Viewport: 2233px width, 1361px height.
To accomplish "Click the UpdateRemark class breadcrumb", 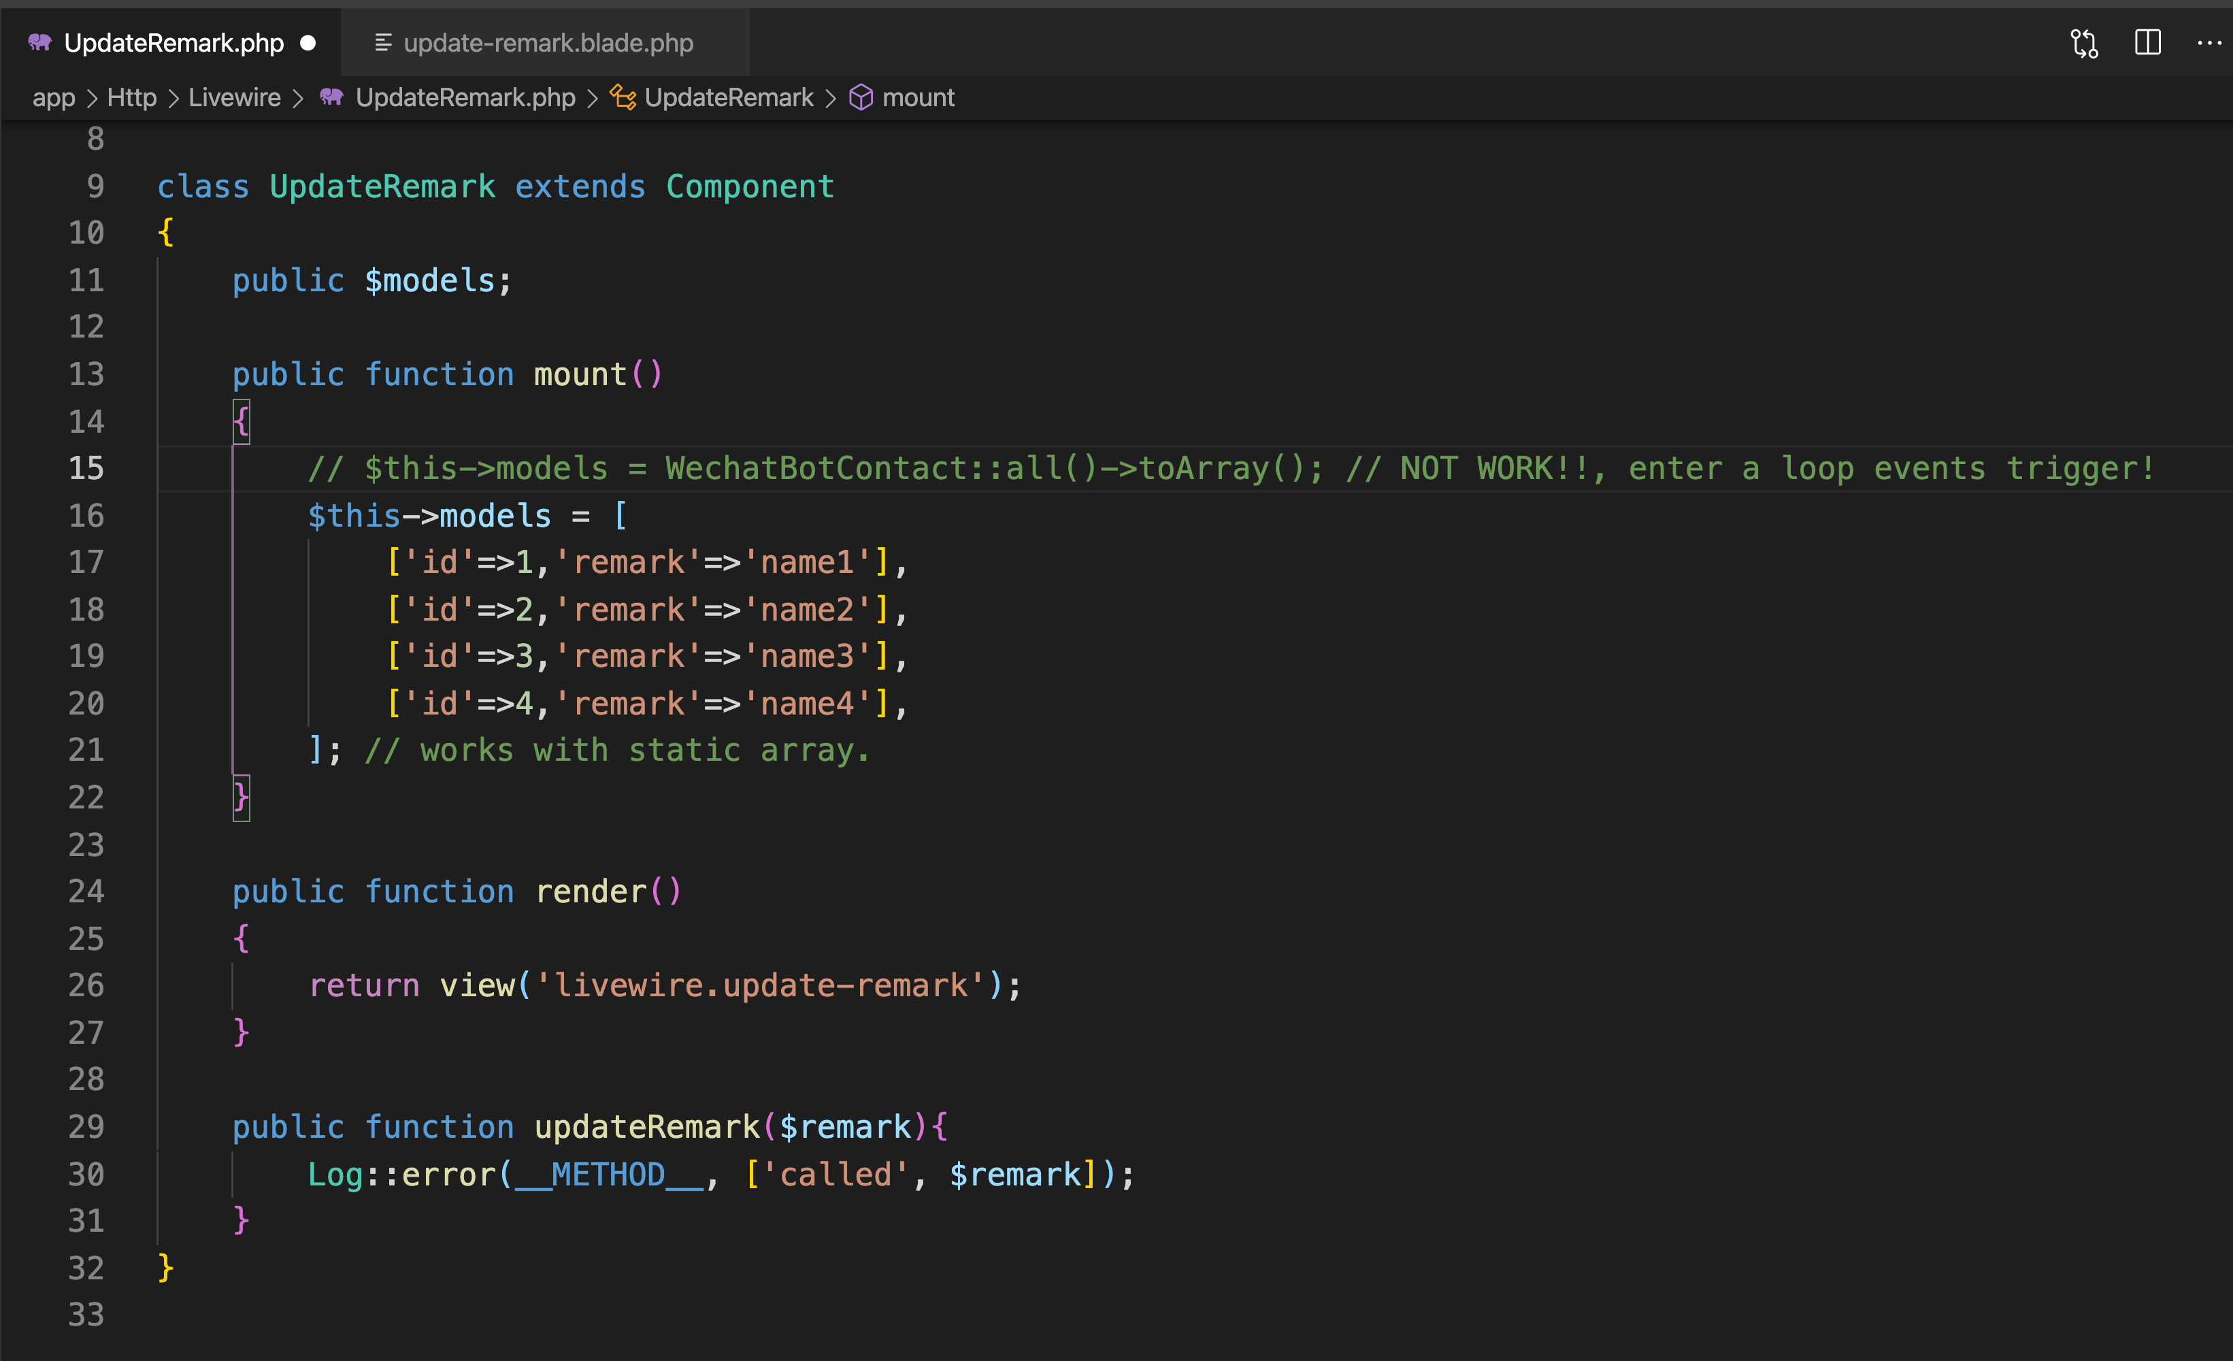I will click(729, 97).
